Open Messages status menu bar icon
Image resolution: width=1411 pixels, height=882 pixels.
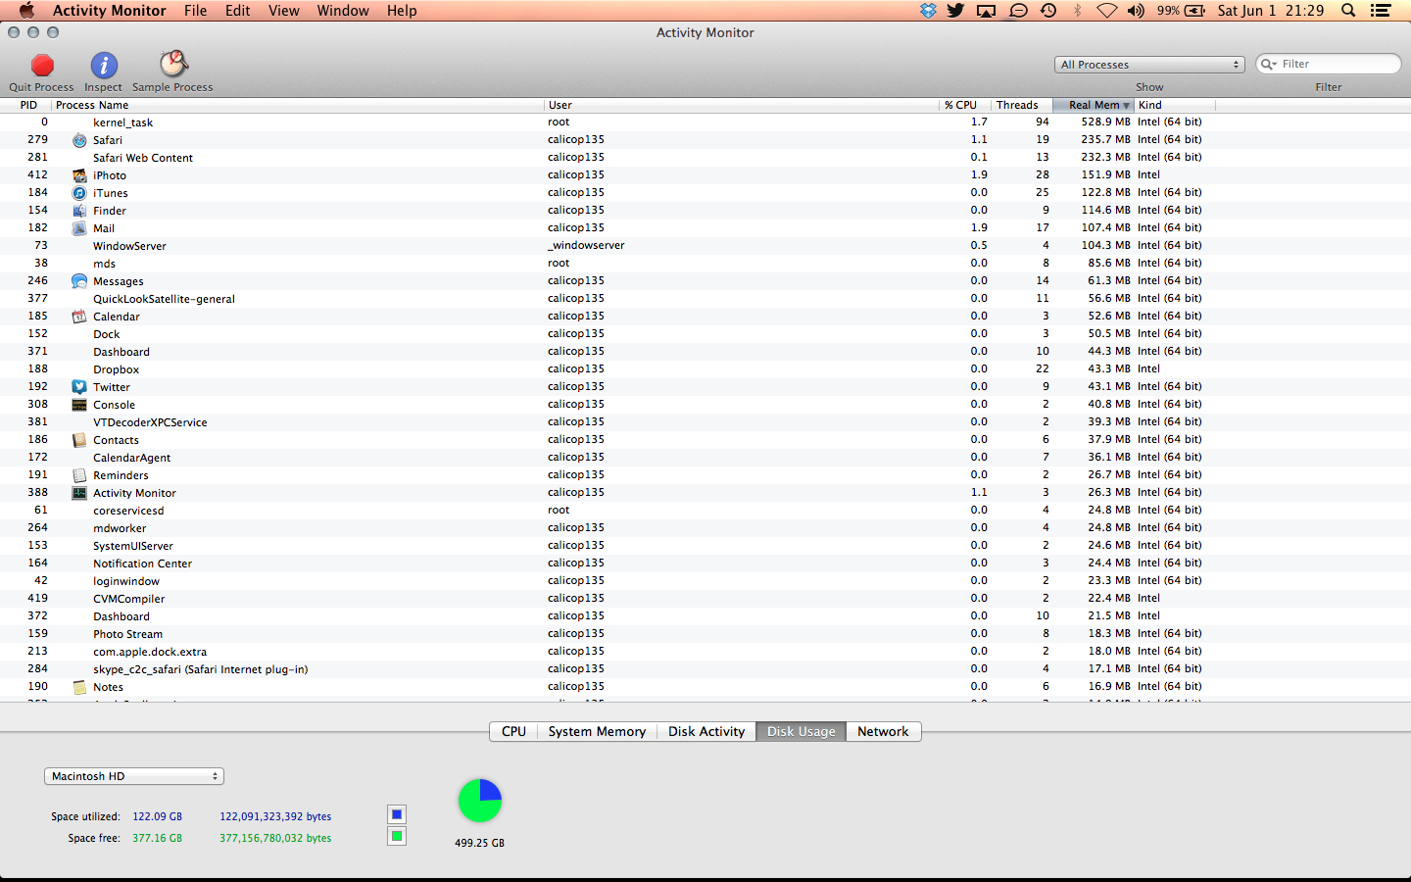1018,11
